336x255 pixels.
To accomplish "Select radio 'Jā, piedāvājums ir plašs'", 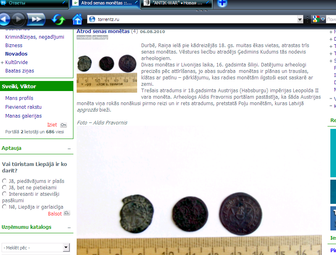I will click(x=4, y=181).
